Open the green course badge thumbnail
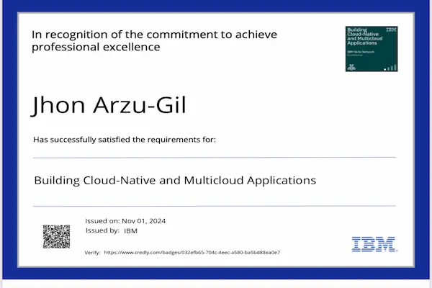 click(x=372, y=48)
